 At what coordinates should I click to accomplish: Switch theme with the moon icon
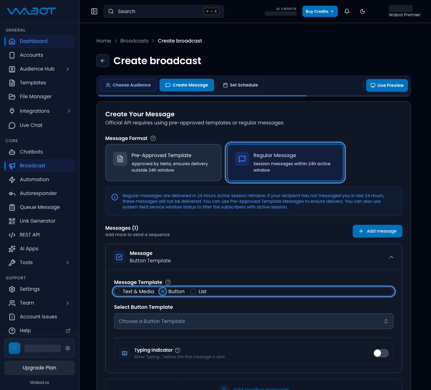(x=363, y=11)
